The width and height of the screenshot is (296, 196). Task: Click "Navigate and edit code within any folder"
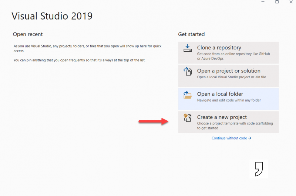point(229,100)
